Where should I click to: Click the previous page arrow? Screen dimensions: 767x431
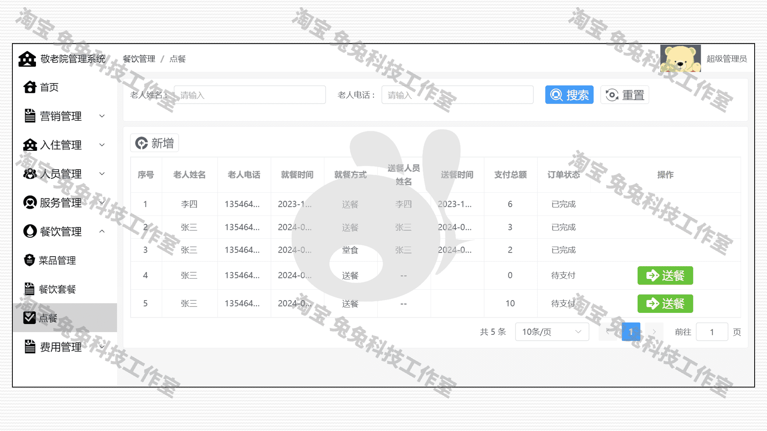[x=608, y=332]
